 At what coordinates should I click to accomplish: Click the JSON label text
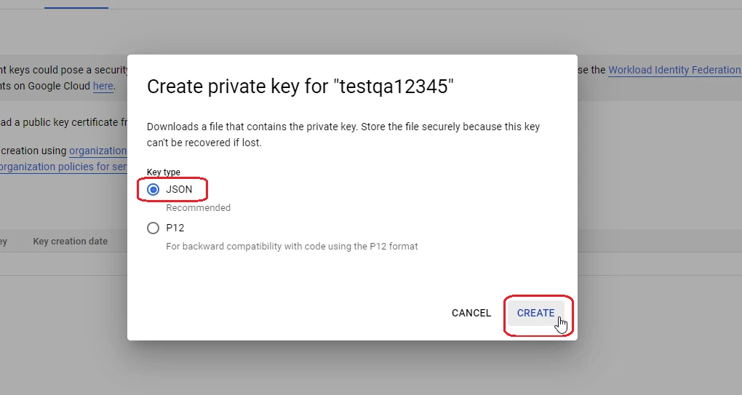[x=179, y=189]
